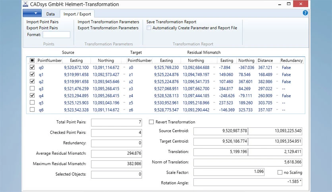This screenshot has height=192, width=332.
Task: Click Source Centroid easting field 9,520,987.578
Action: point(221,131)
